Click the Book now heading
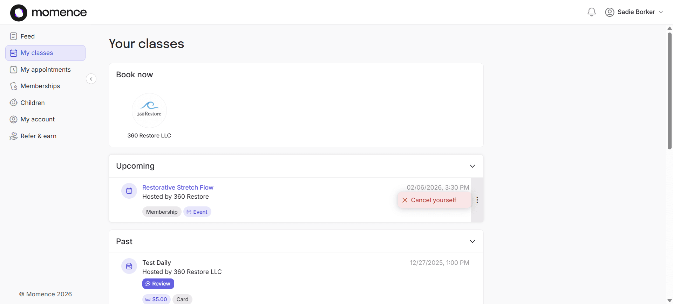The width and height of the screenshot is (673, 304). (x=135, y=75)
